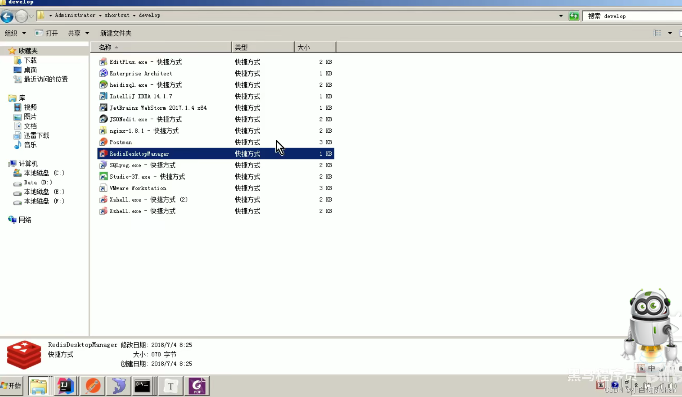Open file explorer from the taskbar

pos(39,386)
